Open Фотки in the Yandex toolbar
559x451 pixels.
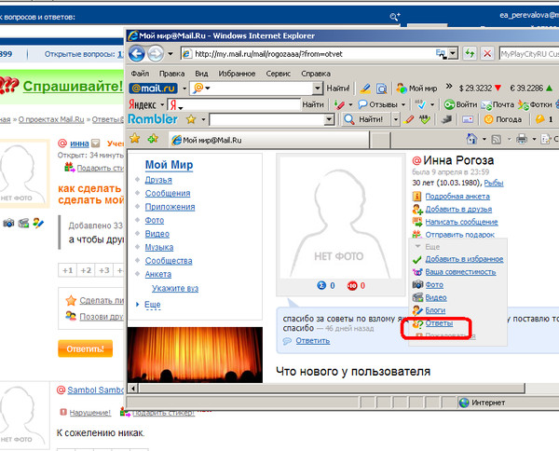[x=535, y=104]
